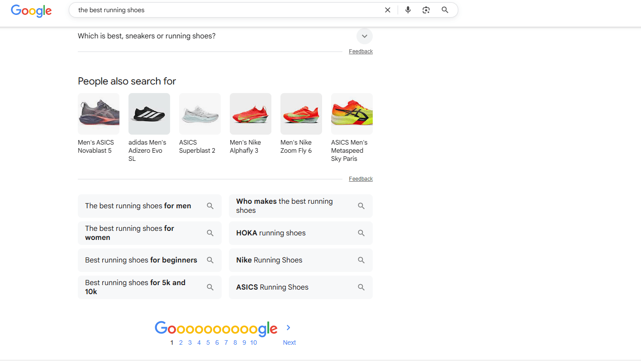Viewport: 641px width, 361px height.
Task: Open adidas Men's Adizero Evo SL thumbnail
Action: point(149,114)
